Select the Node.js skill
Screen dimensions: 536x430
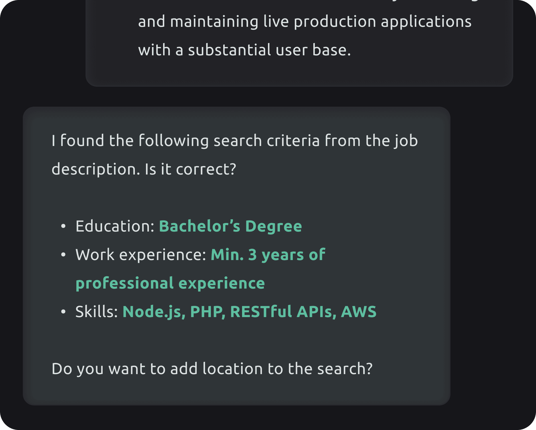[154, 312]
